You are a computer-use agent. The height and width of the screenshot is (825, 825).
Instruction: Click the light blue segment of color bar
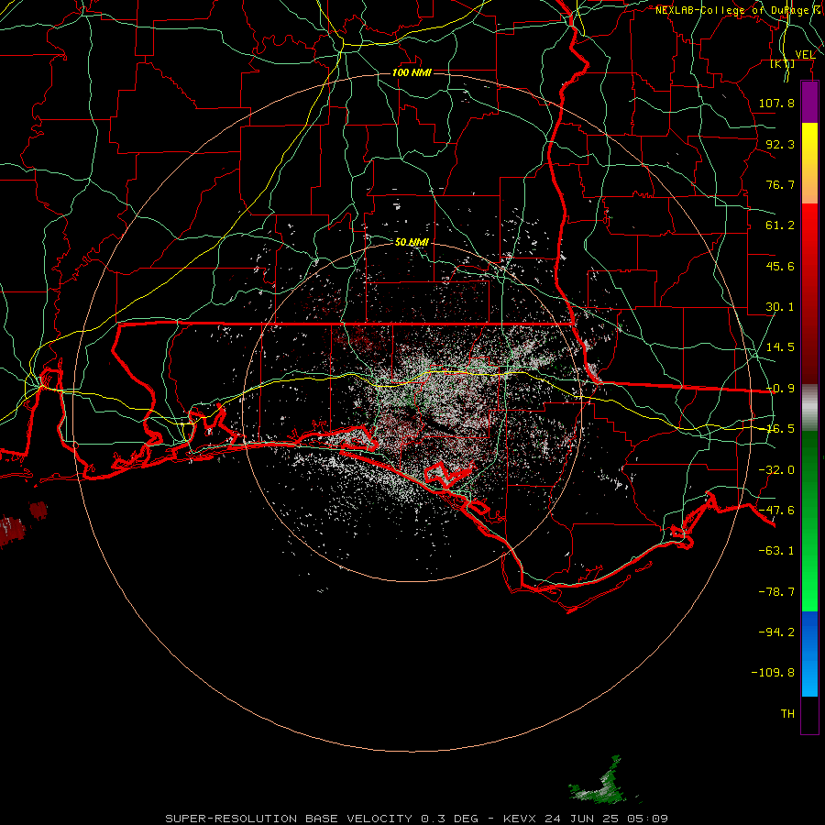coord(809,654)
